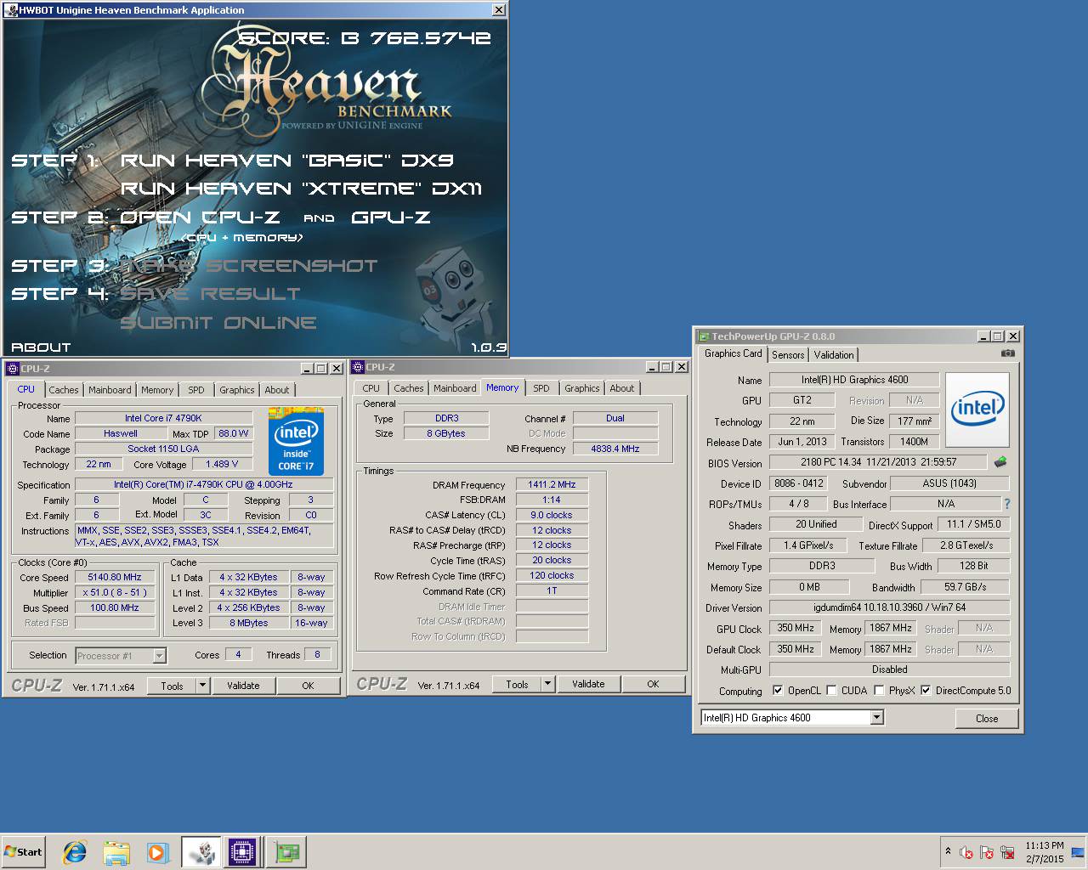Image resolution: width=1088 pixels, height=870 pixels.
Task: Click the taskbar clock showing 11:13 PM
Action: 1044,852
